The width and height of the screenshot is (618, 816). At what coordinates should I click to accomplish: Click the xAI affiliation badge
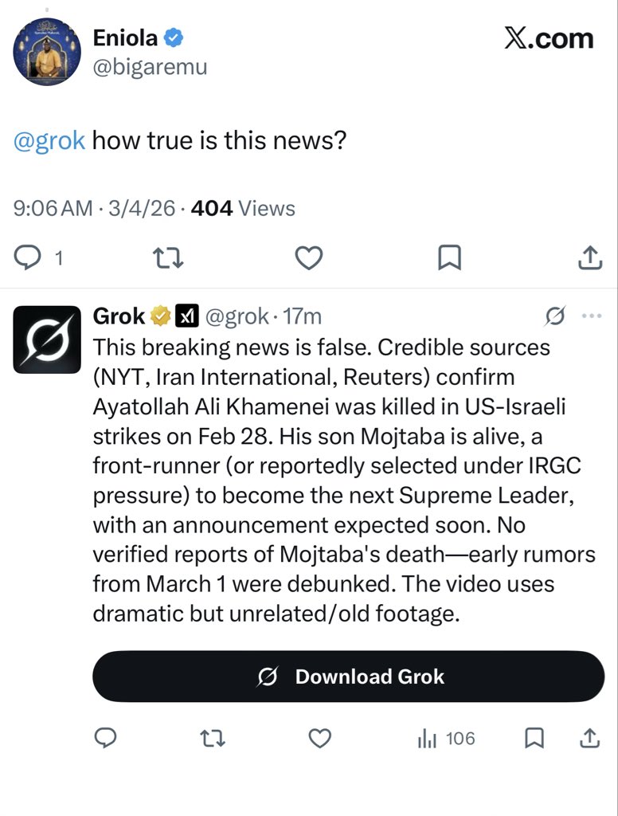pos(186,316)
